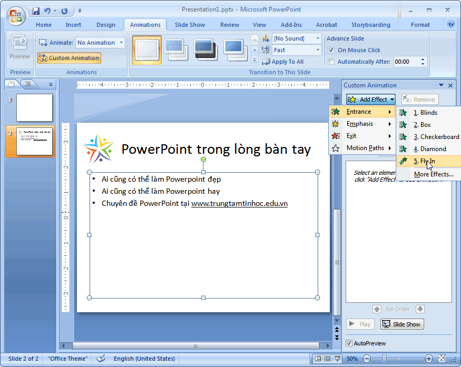Image resolution: width=461 pixels, height=367 pixels.
Task: Undo the last action
Action: [47, 11]
